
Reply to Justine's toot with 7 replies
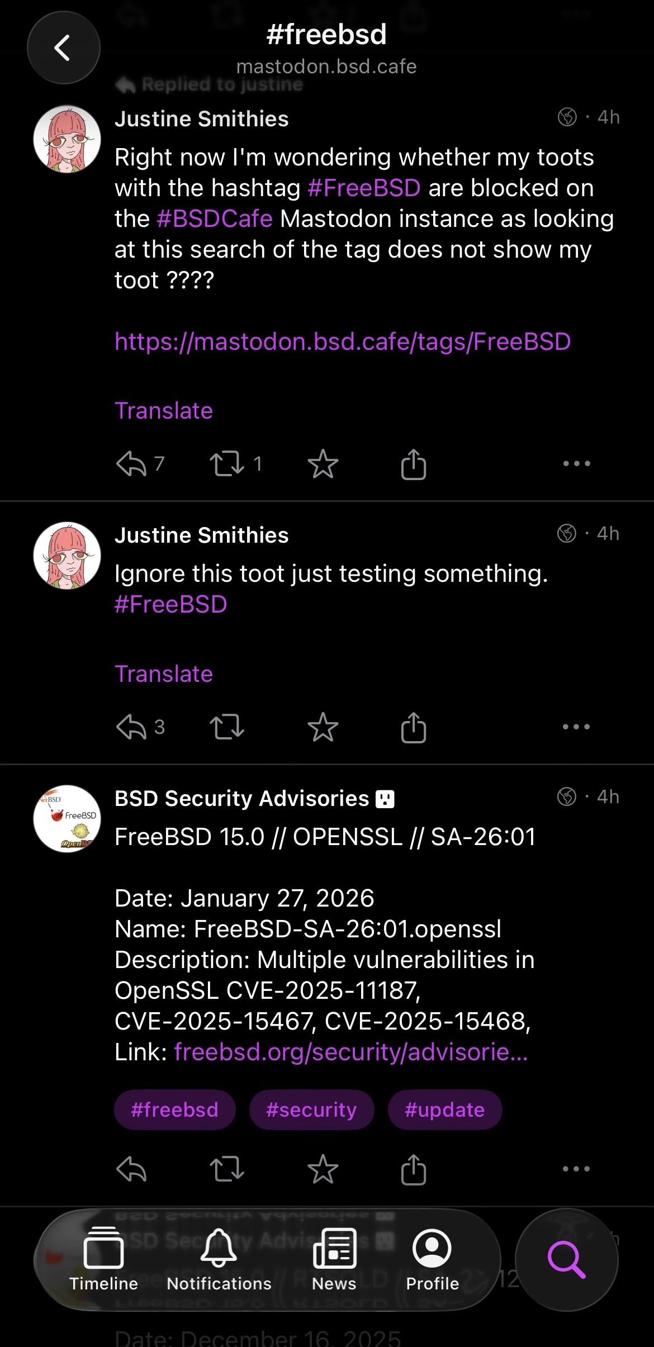[132, 464]
